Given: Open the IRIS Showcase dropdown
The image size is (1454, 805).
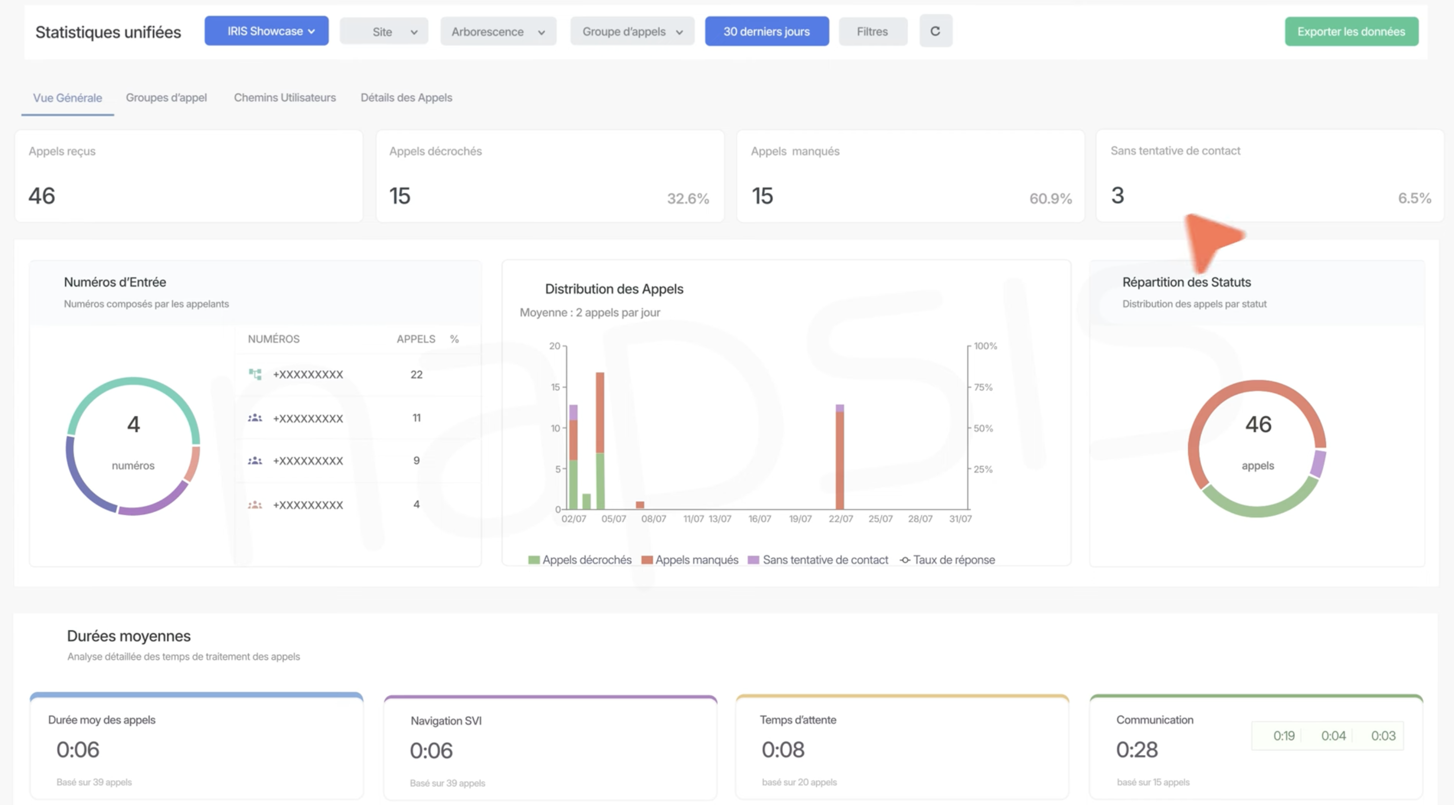Looking at the screenshot, I should pyautogui.click(x=266, y=31).
